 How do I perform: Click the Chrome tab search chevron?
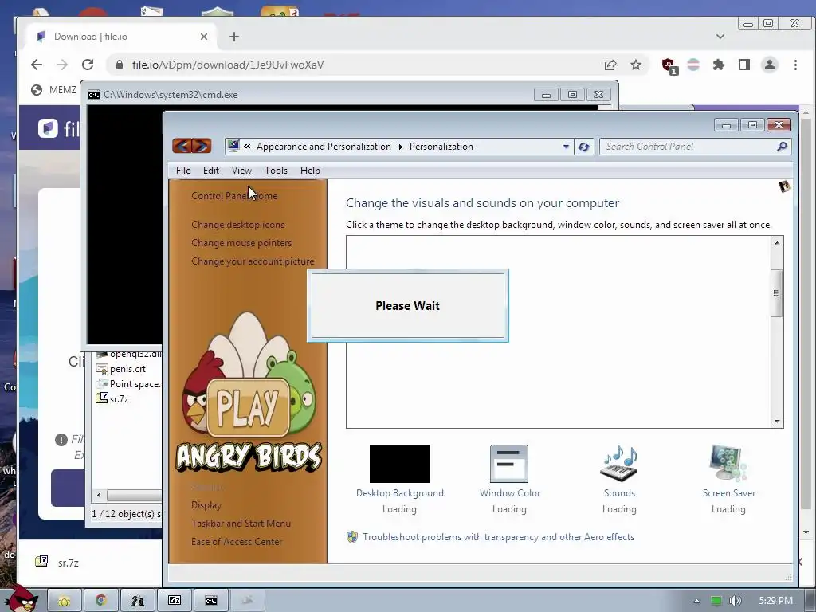720,37
